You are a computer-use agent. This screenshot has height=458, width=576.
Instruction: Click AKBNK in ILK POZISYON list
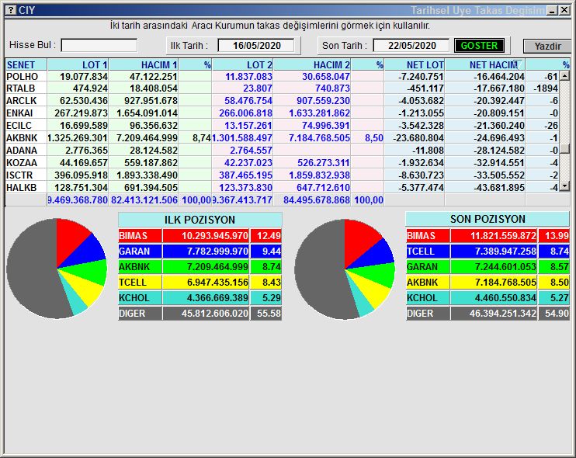click(140, 266)
